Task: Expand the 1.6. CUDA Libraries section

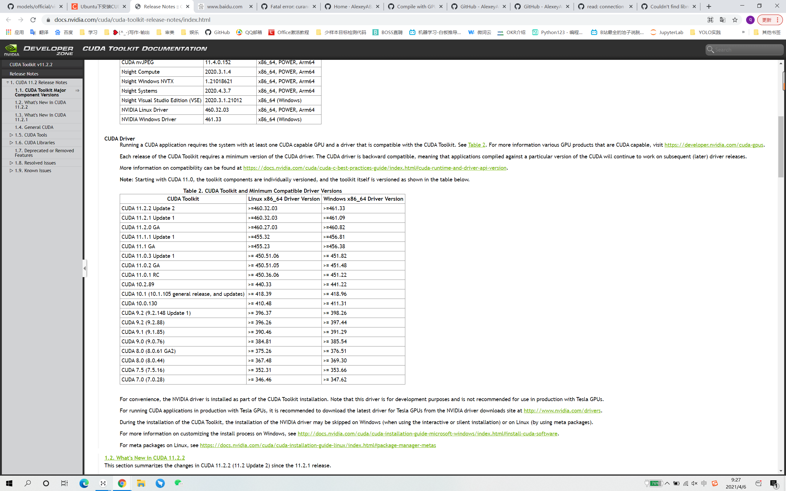Action: click(x=11, y=143)
